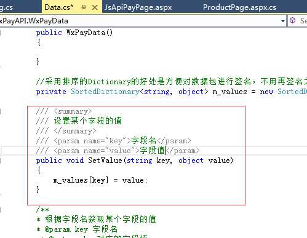307x238 pixels.
Task: Click the WxPayData() constructor name
Action: pyautogui.click(x=89, y=33)
